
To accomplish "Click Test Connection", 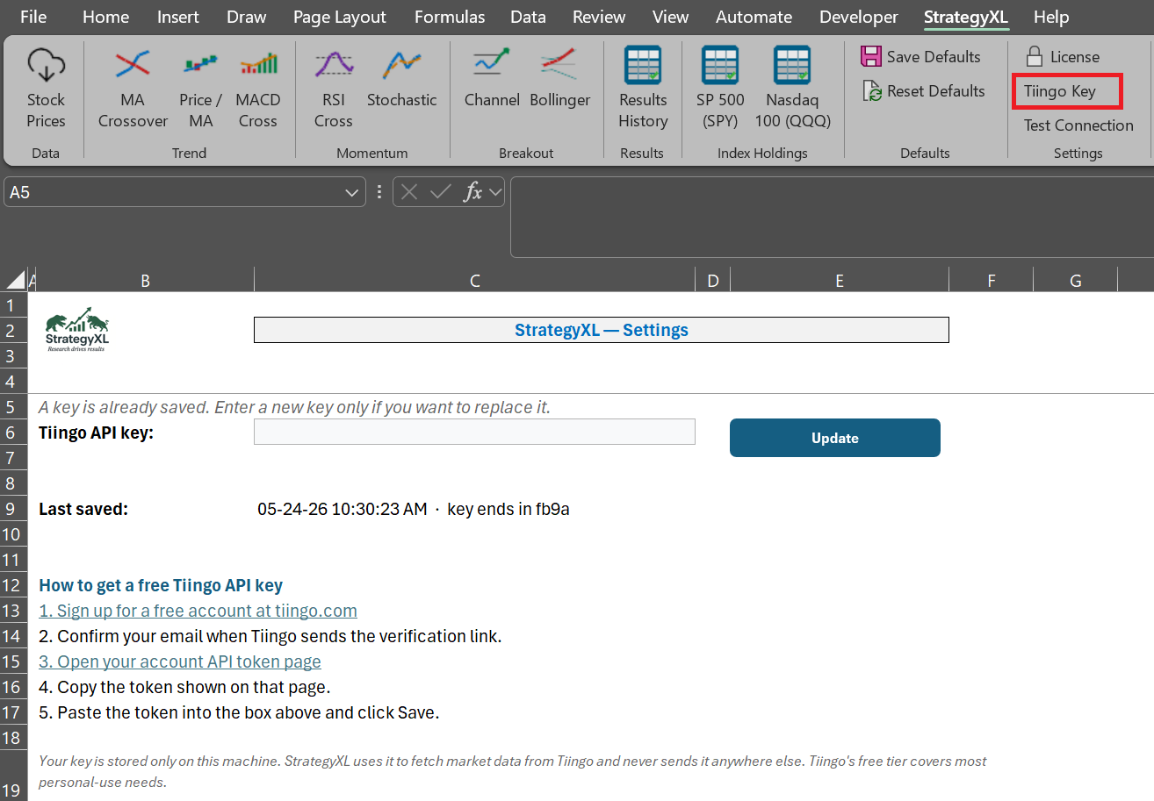I will click(1078, 125).
